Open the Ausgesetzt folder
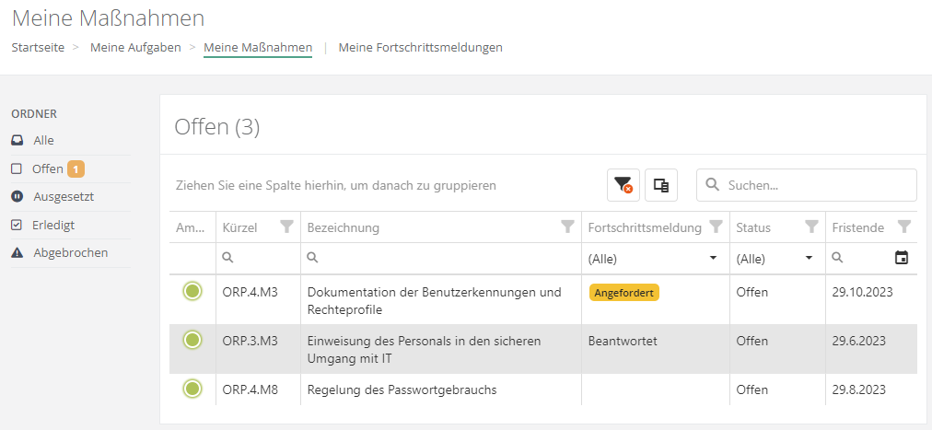932x430 pixels. click(x=63, y=196)
